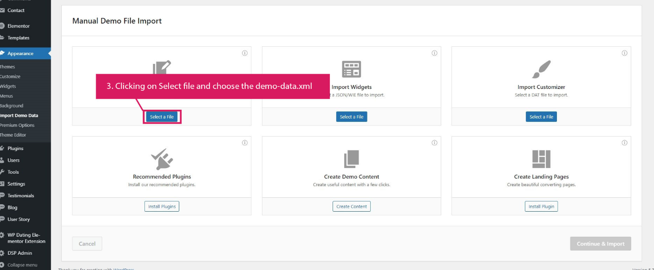654x270 pixels.
Task: Click the Testimonials speech icon
Action: coord(2,195)
